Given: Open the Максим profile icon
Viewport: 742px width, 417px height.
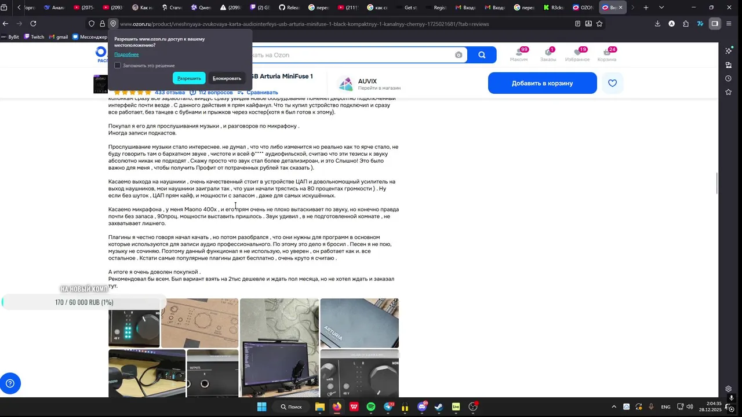Looking at the screenshot, I should (518, 54).
